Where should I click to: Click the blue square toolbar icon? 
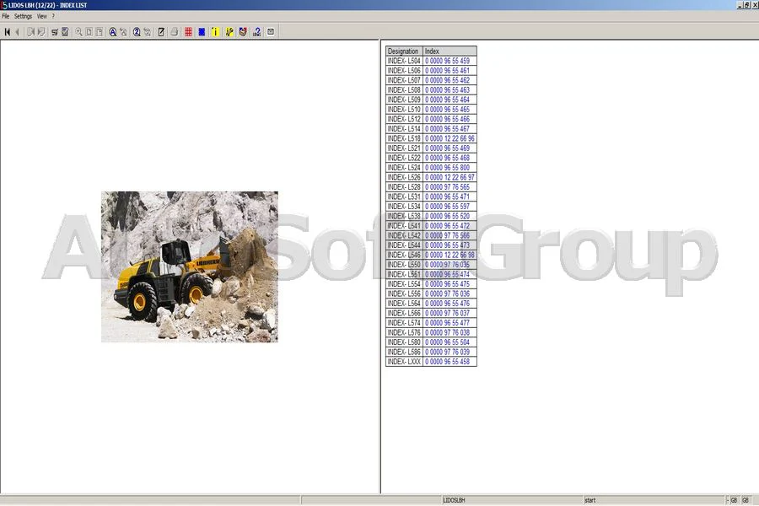(202, 31)
